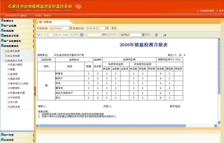The width and height of the screenshot is (224, 143).
Task: Click the orange icon on 月报表 tab
Action: [40, 22]
